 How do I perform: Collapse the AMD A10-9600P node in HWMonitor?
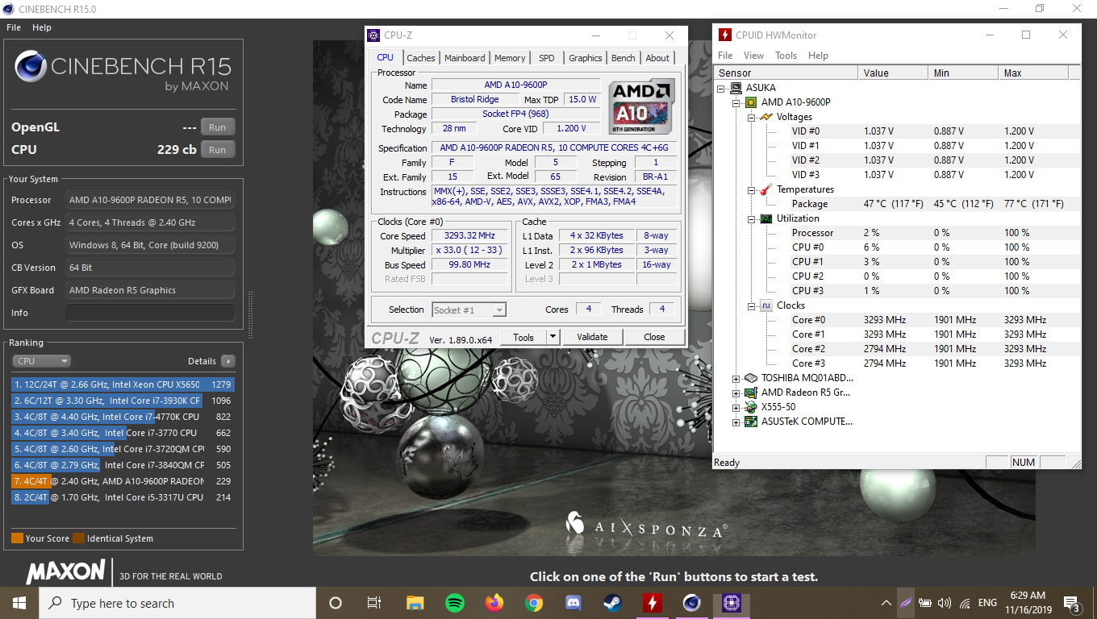click(736, 102)
